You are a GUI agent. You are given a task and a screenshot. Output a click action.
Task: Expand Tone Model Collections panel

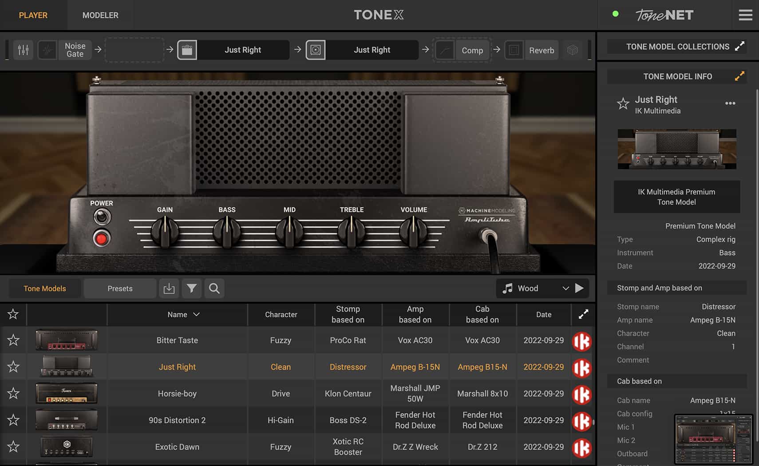click(x=739, y=46)
